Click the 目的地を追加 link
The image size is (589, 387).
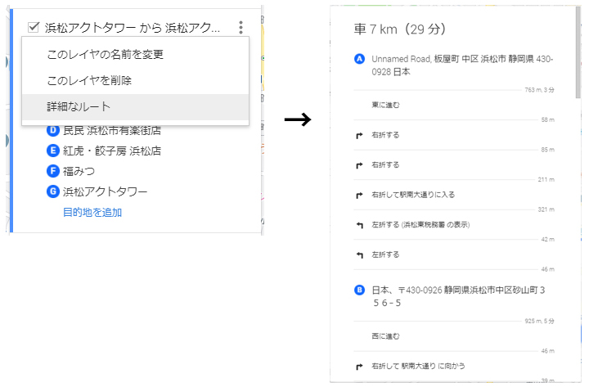(92, 212)
